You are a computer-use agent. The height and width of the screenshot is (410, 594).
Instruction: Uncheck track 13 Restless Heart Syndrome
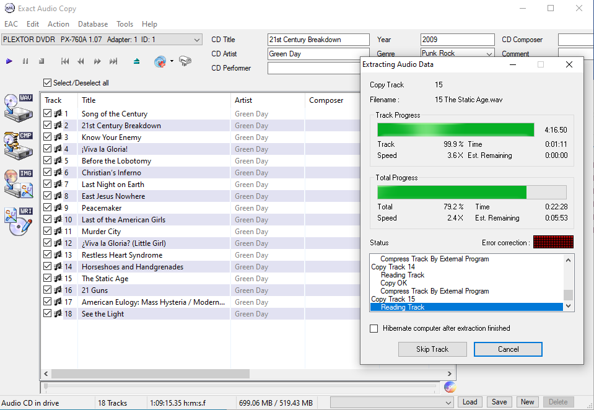click(x=47, y=255)
